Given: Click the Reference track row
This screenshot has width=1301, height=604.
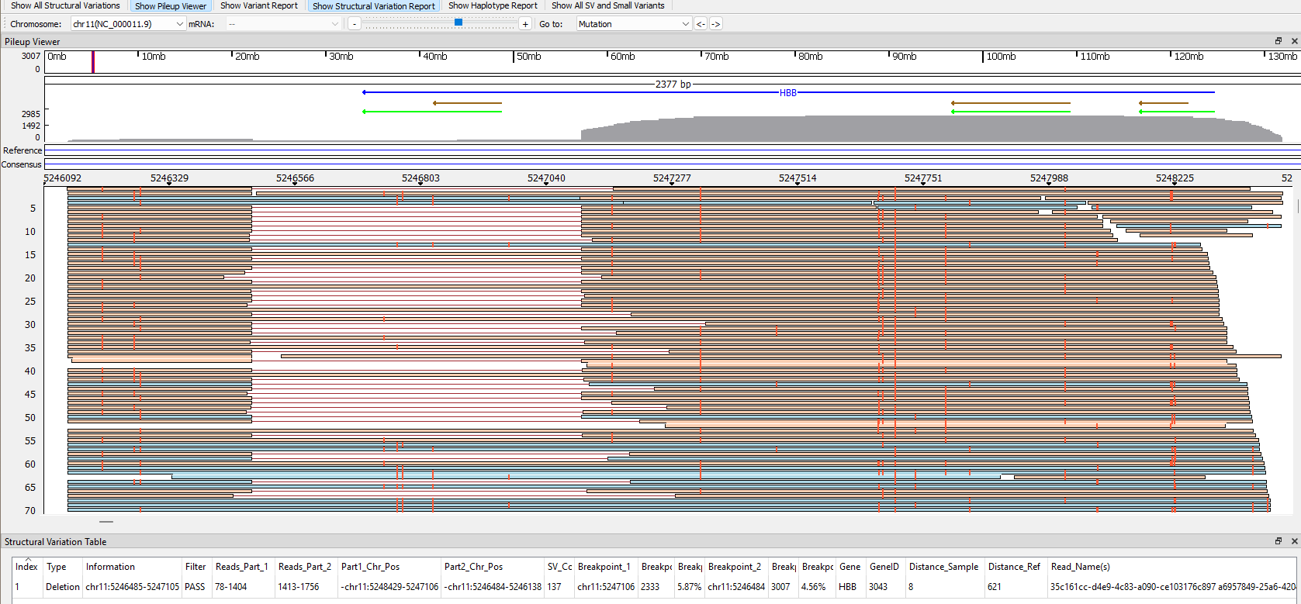Looking at the screenshot, I should pyautogui.click(x=672, y=150).
